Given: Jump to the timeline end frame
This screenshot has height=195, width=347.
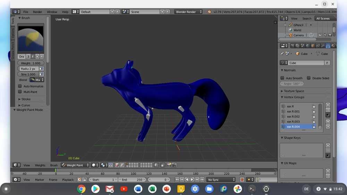Looking at the screenshot, I should coord(202,180).
